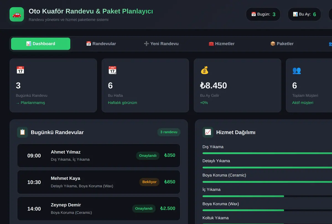The width and height of the screenshot is (332, 224).
Task: Click the 3 randevu badge
Action: click(169, 132)
